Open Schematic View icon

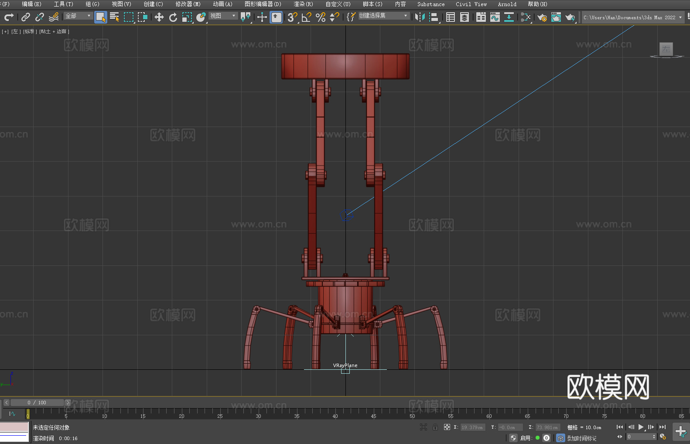click(x=526, y=17)
